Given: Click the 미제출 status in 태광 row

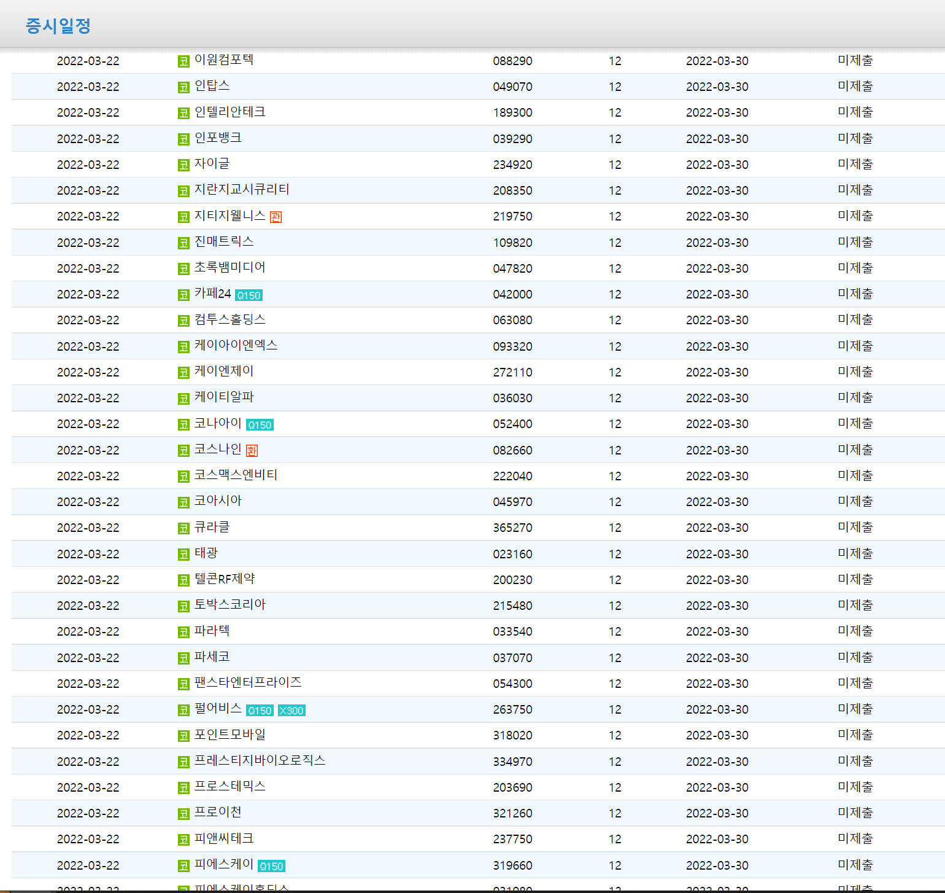Looking at the screenshot, I should 855,553.
